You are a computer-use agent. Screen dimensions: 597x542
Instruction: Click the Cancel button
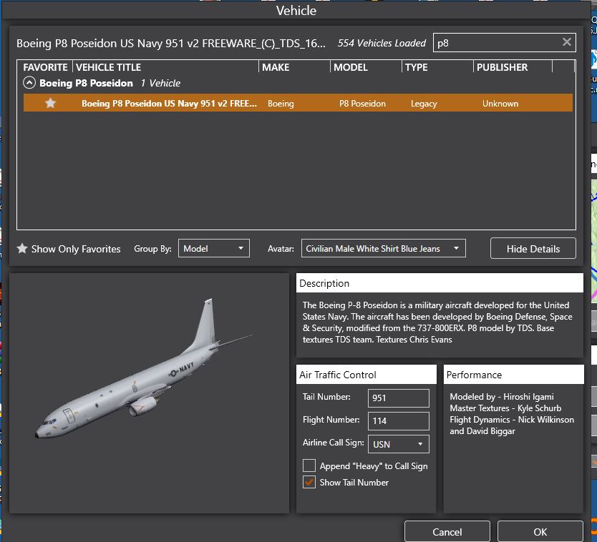click(447, 531)
